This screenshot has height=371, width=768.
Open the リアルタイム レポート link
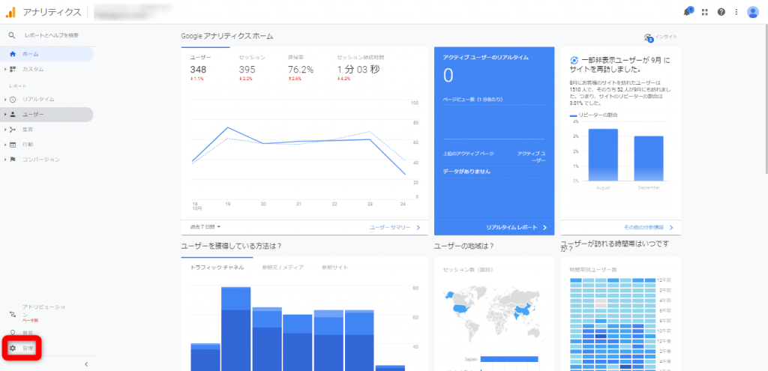click(x=511, y=228)
